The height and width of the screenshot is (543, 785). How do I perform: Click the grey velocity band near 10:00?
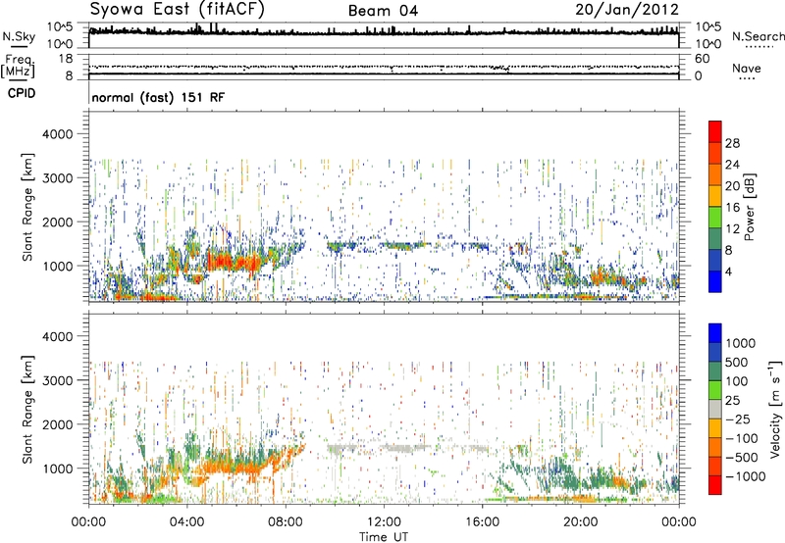(x=341, y=449)
